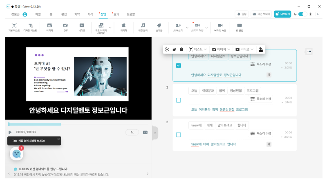Open the 자막 menu tab
327x184 pixels.
pyautogui.click(x=77, y=14)
